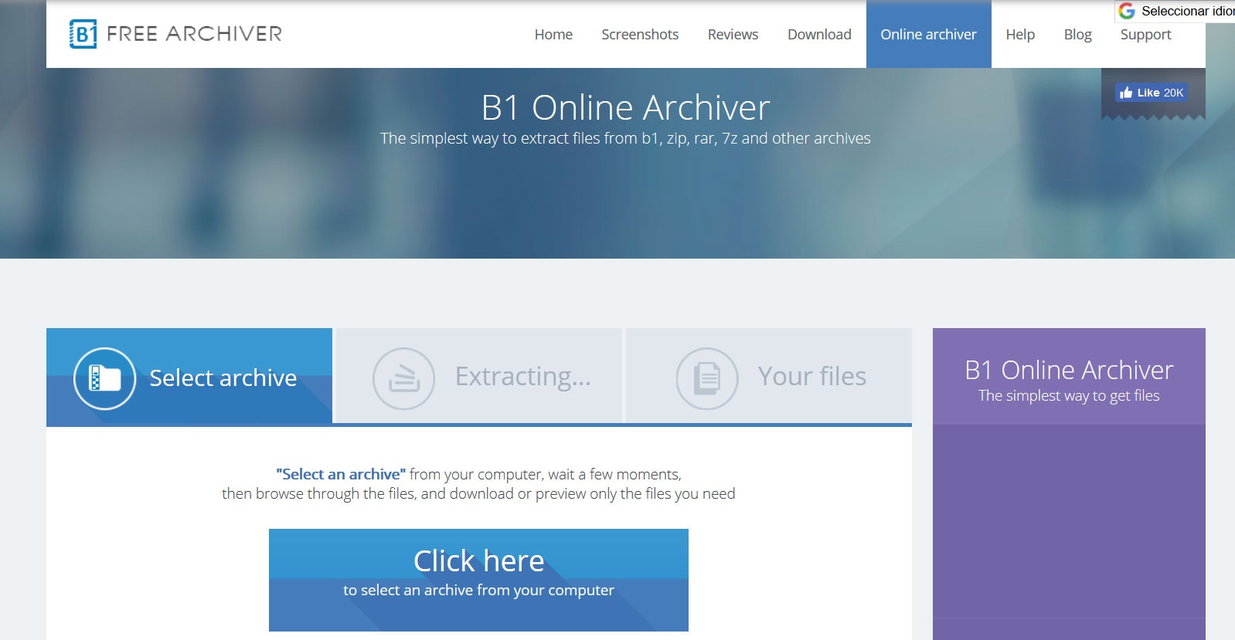Viewport: 1235px width, 640px height.
Task: Switch to the Extracting... step tab
Action: coord(479,376)
